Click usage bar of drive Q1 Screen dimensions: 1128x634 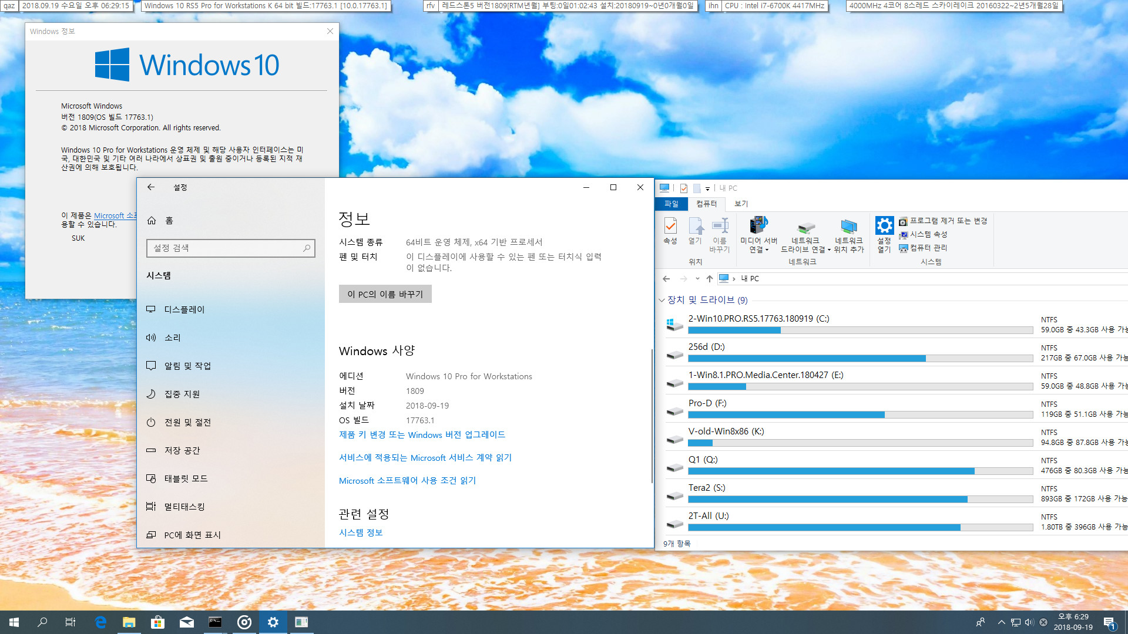861,471
